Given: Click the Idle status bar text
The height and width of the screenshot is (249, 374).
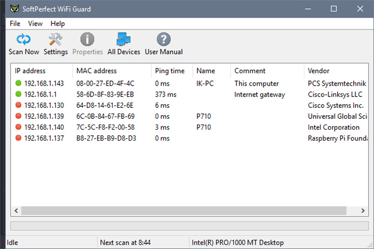Looking at the screenshot, I should point(12,243).
